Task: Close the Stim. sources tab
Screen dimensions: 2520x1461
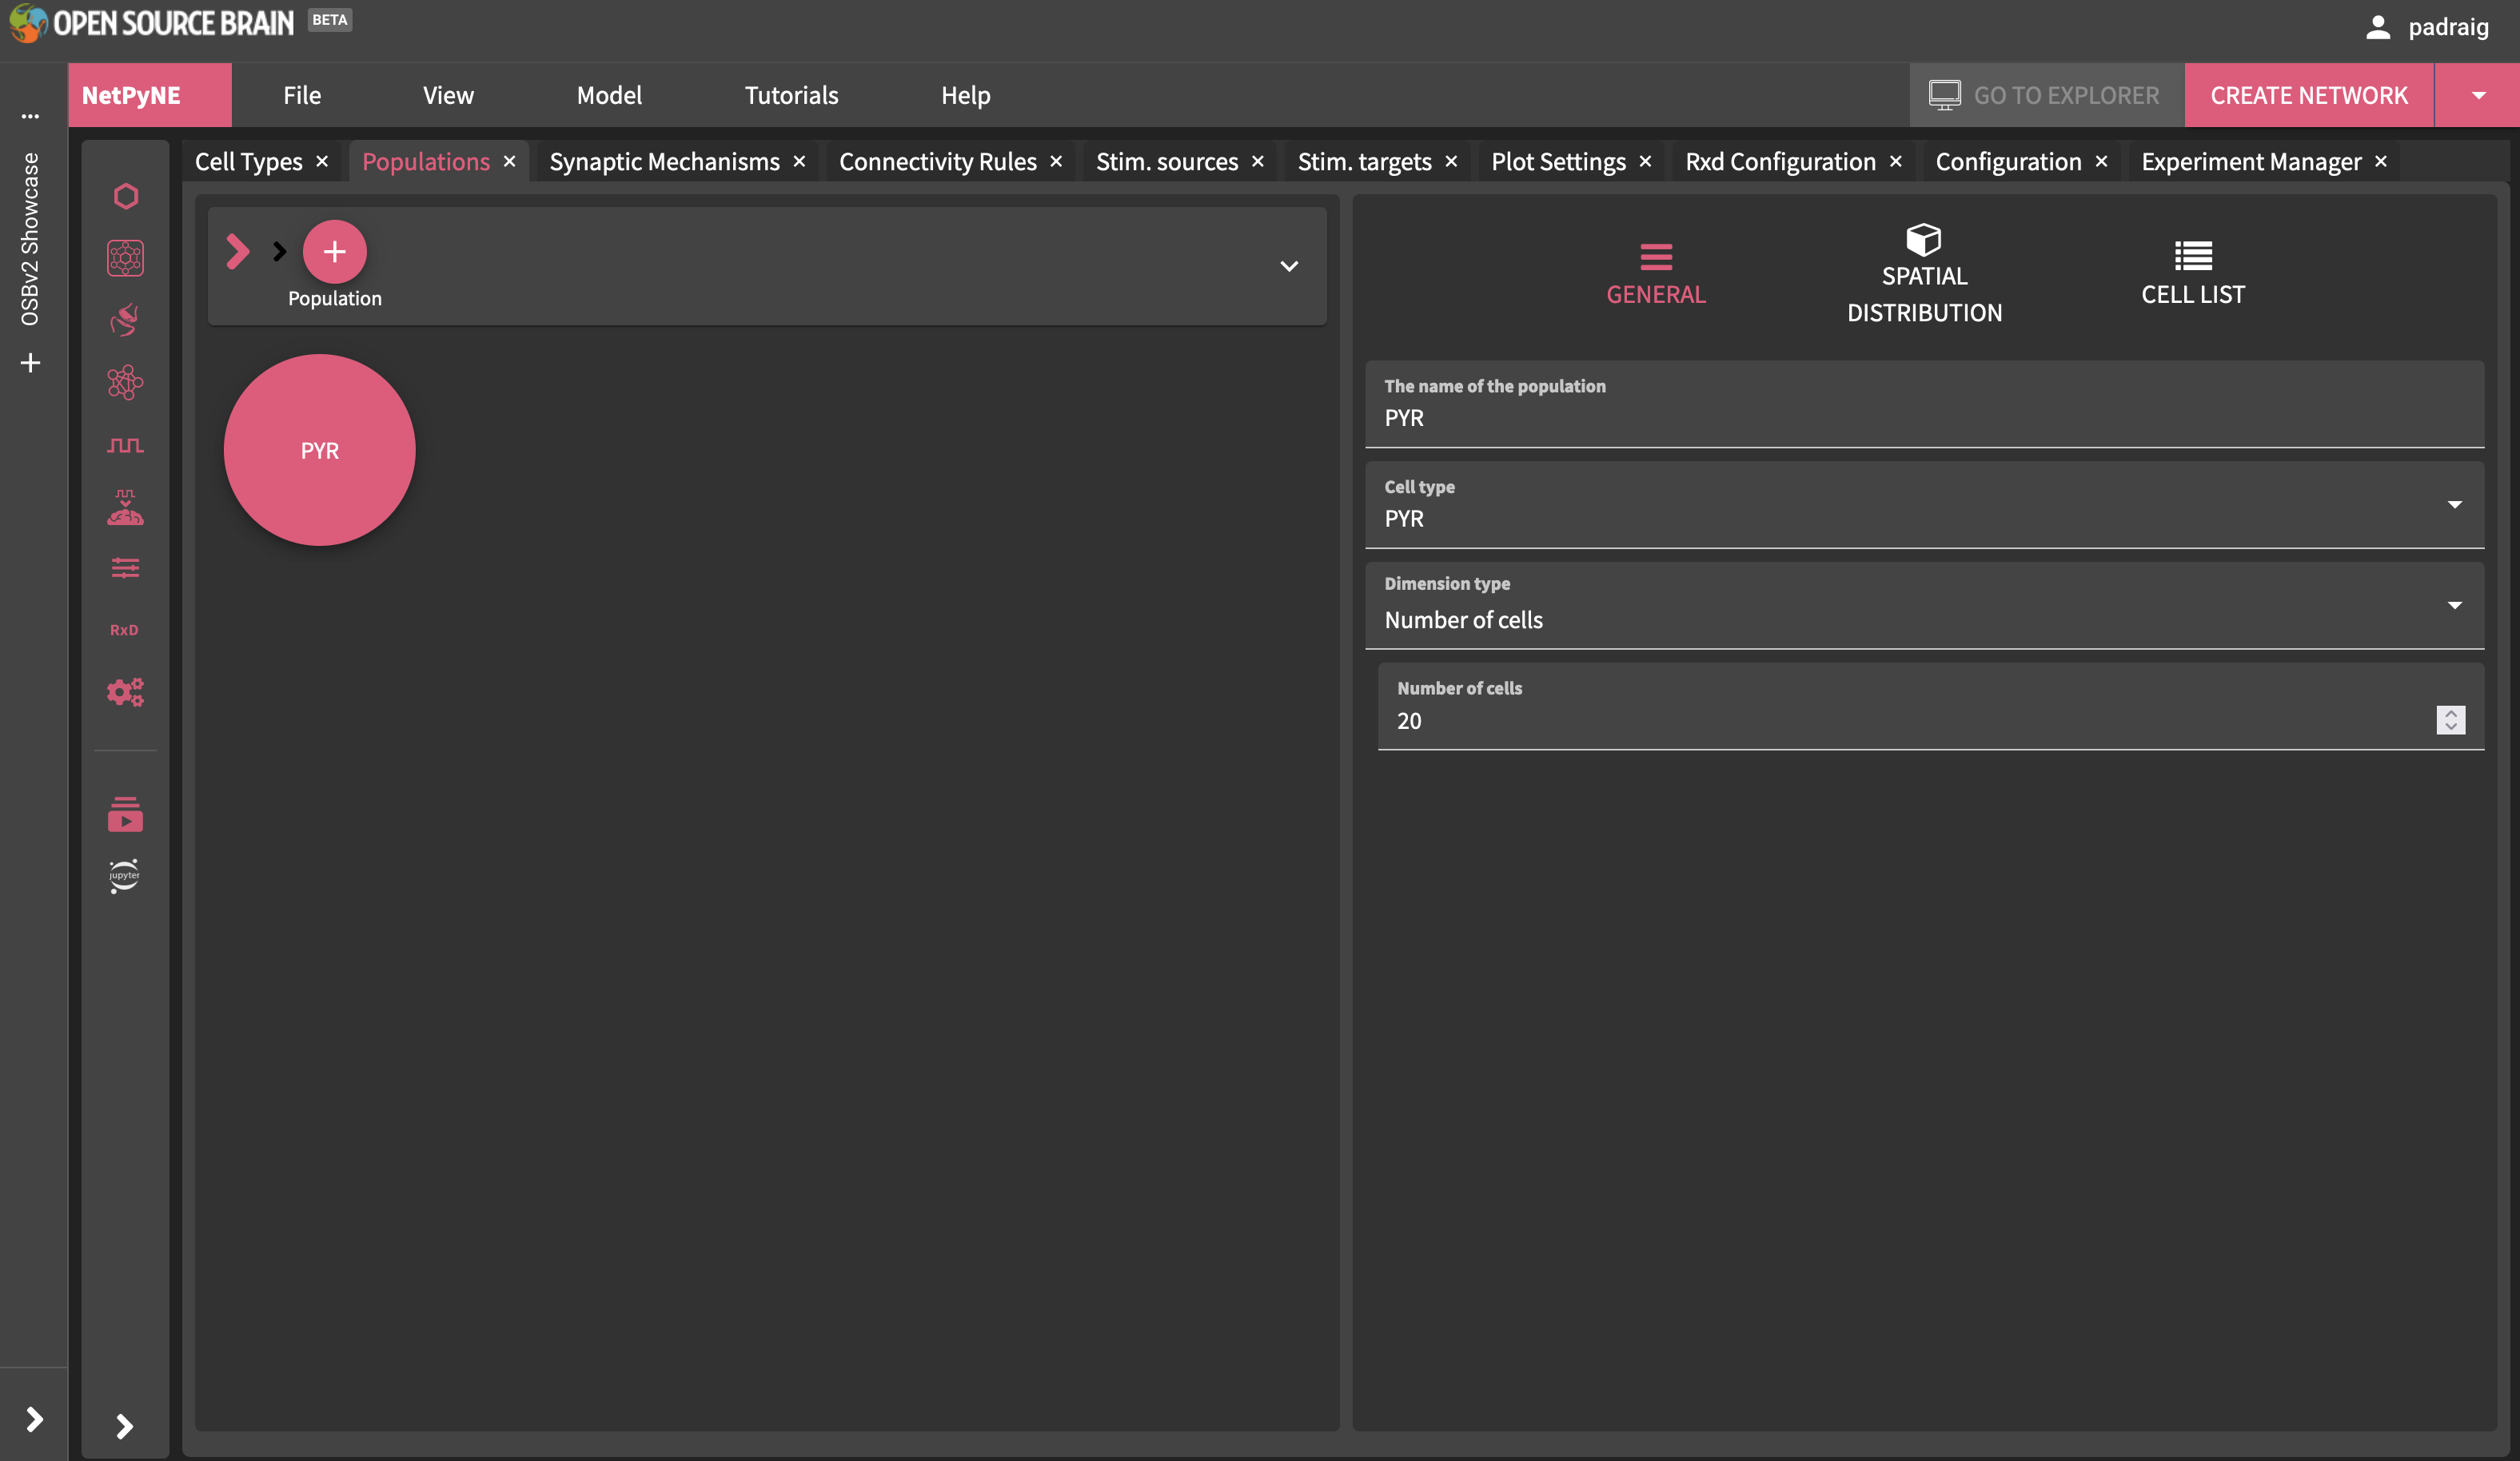Action: (1258, 161)
